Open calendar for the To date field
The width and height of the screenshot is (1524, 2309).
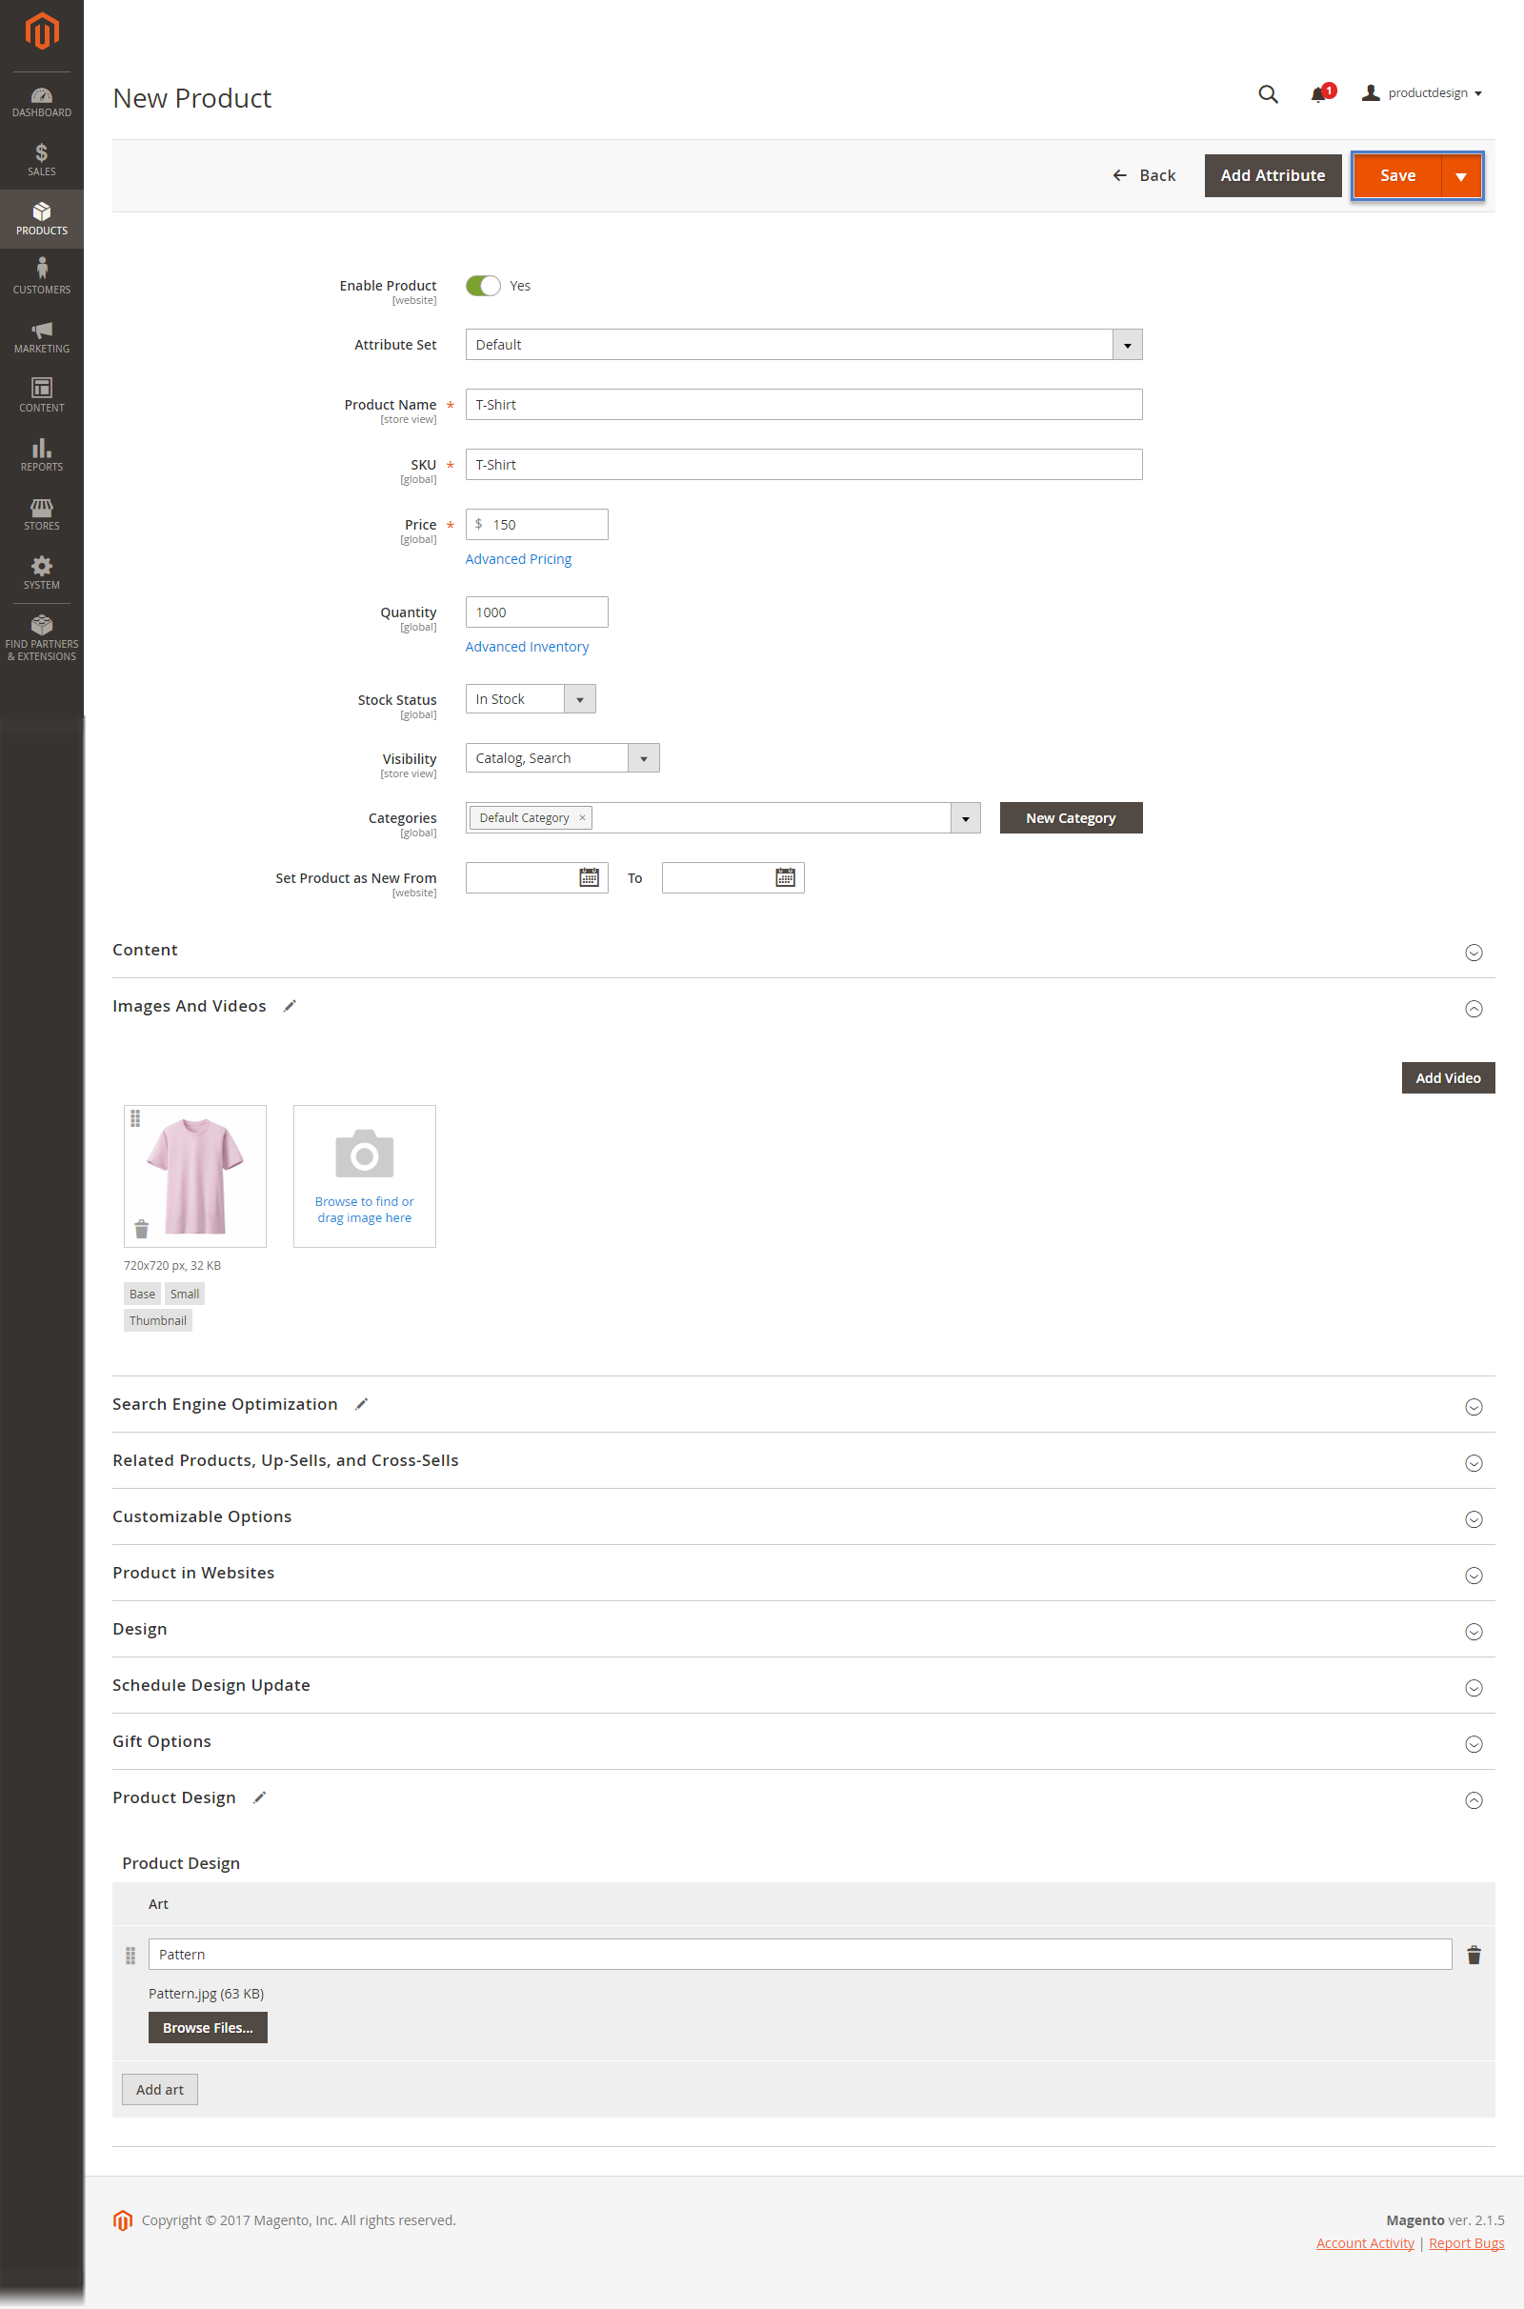(x=785, y=877)
